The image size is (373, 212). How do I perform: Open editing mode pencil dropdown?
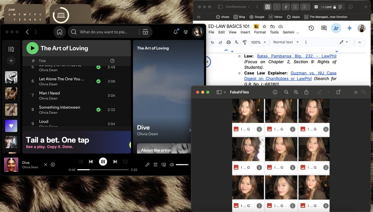pos(343,42)
